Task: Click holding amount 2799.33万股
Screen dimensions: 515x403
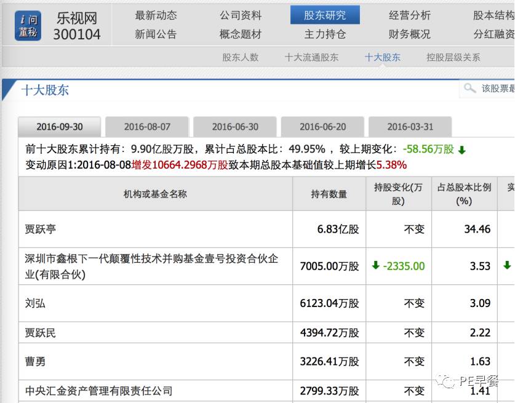Action: [x=329, y=391]
